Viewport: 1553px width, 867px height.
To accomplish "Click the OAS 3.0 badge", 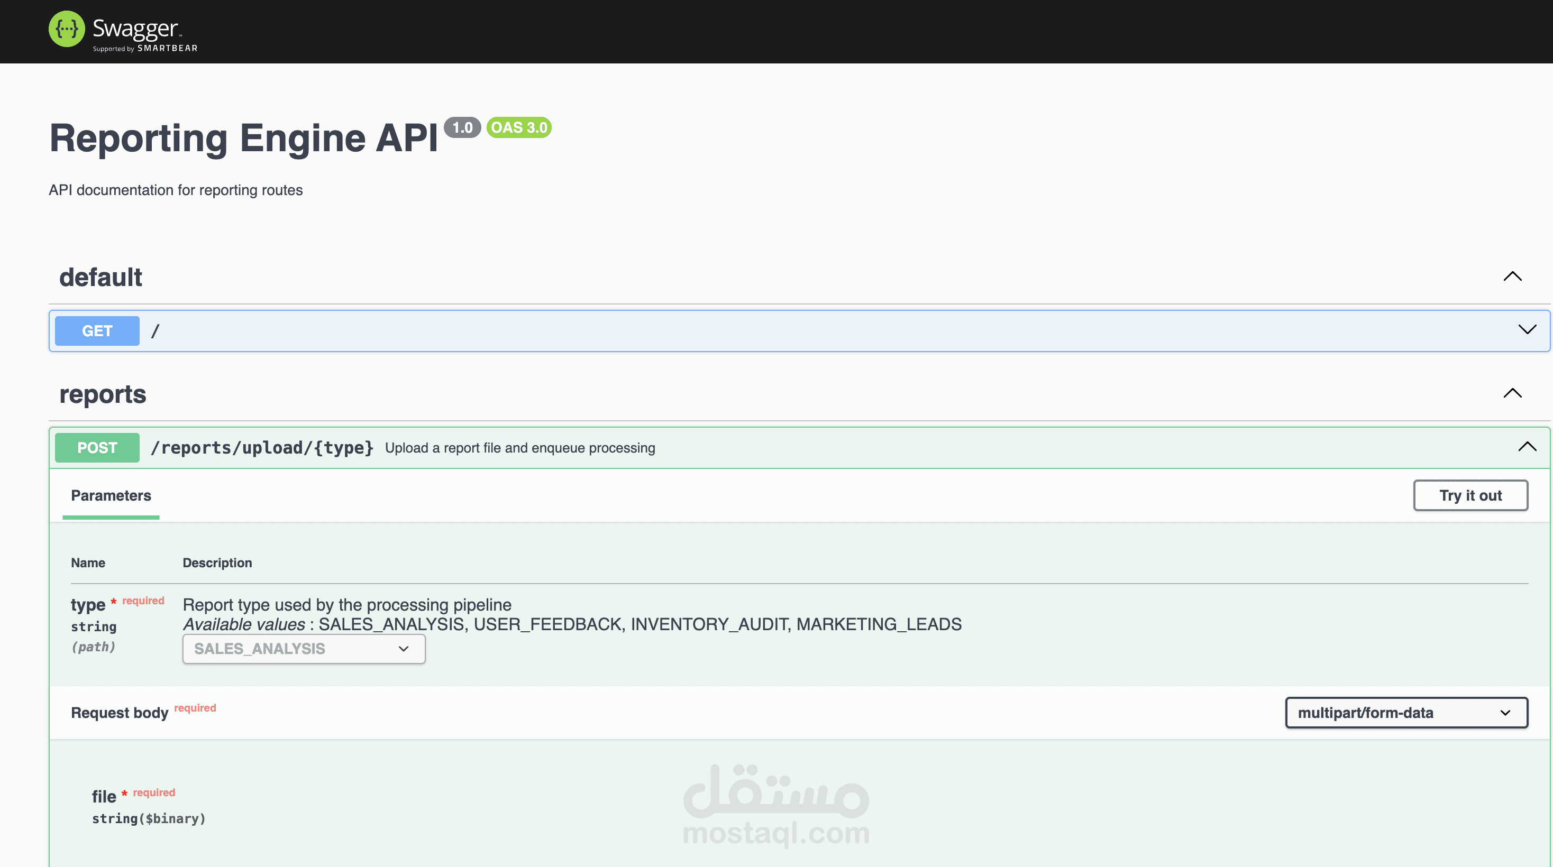I will tap(518, 128).
